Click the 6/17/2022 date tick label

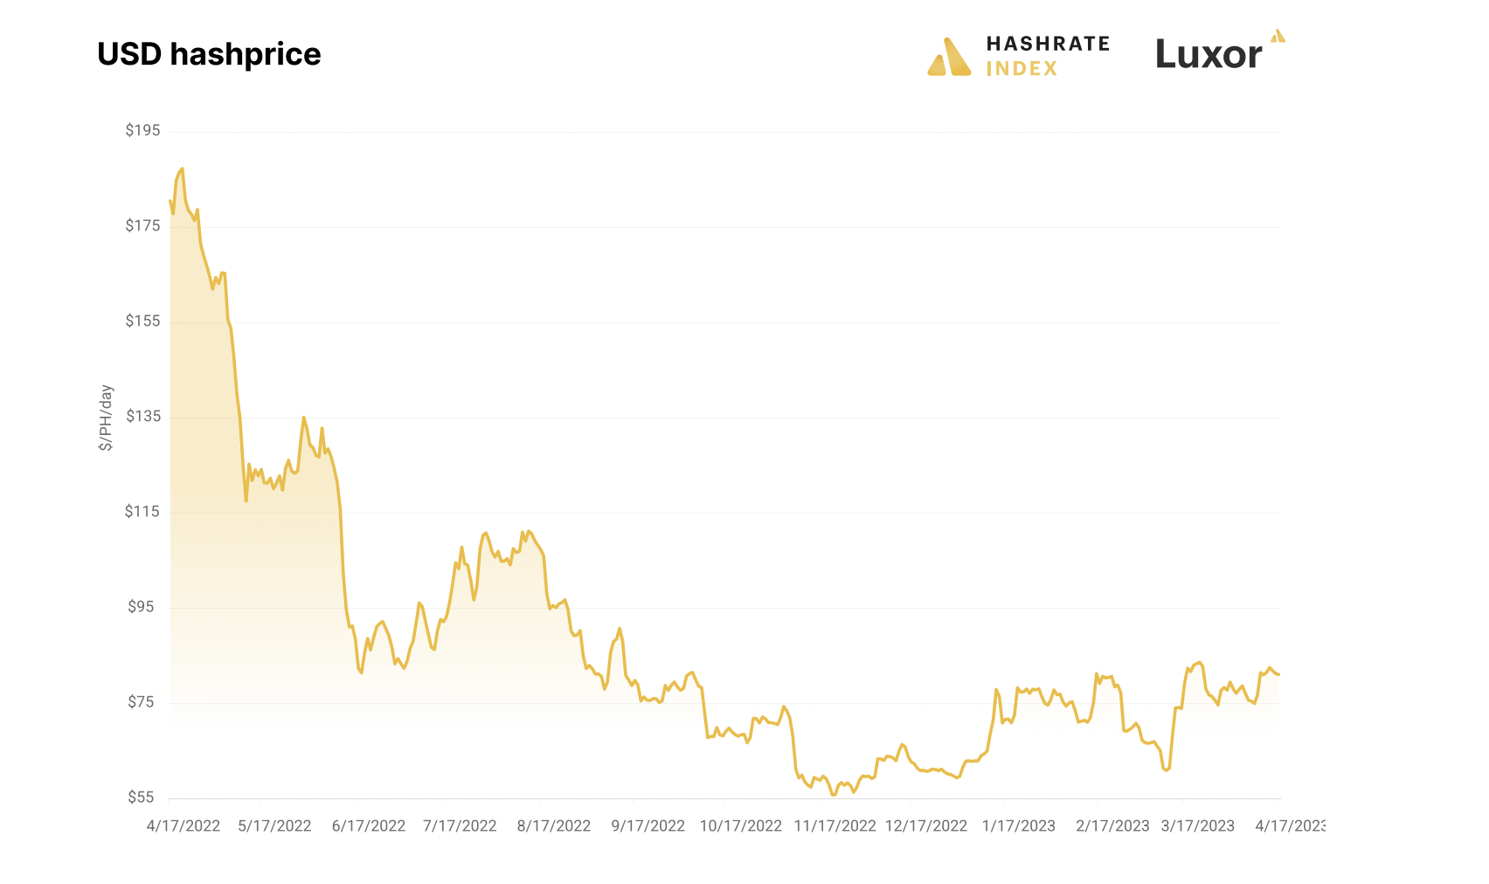[x=369, y=826]
